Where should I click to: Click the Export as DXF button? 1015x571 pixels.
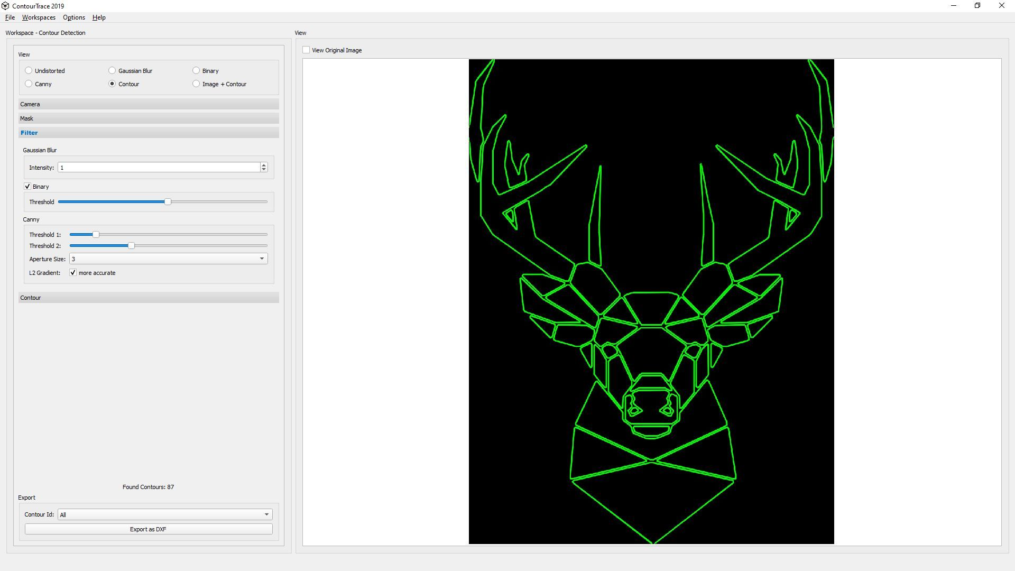click(149, 529)
